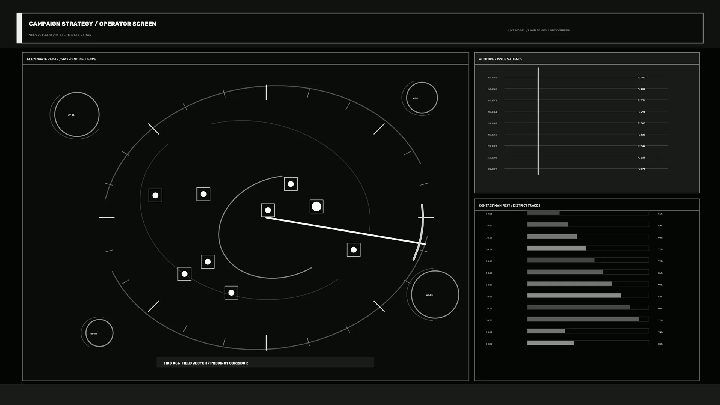The image size is (720, 405).
Task: Select the D-021 district label
Action: click(489, 332)
